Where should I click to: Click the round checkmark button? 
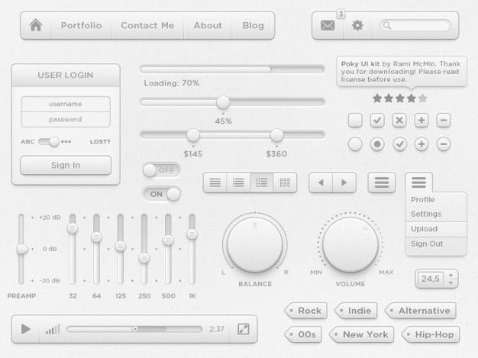click(x=399, y=144)
